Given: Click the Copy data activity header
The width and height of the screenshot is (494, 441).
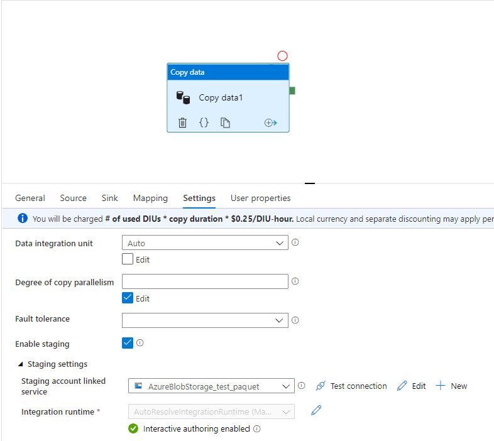Looking at the screenshot, I should (228, 72).
